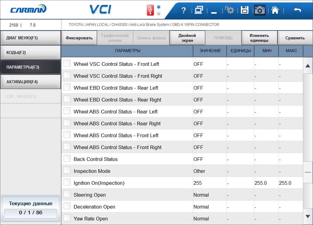This screenshot has height=225, width=313.
Task: Click the ЕДИНИЦЫ column header
Action: coord(241,51)
